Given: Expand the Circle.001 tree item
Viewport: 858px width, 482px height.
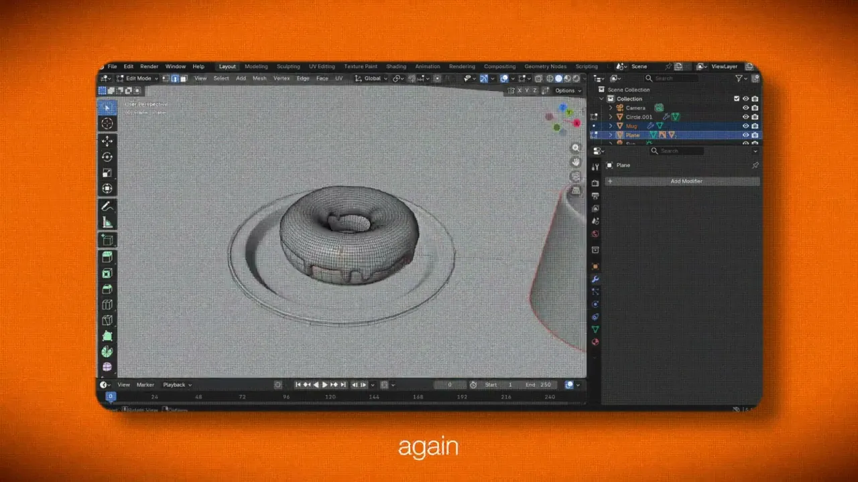Looking at the screenshot, I should 611,116.
